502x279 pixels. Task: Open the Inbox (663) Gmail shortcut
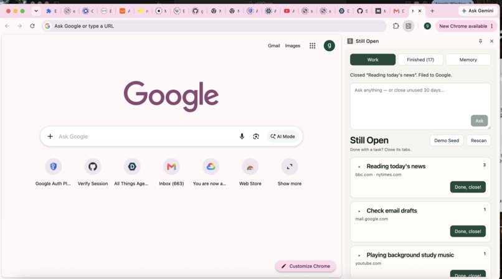[172, 173]
